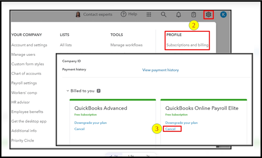Click the TOOLS heading
The width and height of the screenshot is (262, 158).
click(117, 35)
